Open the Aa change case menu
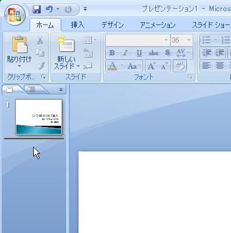This screenshot has width=231, height=233. point(134,66)
